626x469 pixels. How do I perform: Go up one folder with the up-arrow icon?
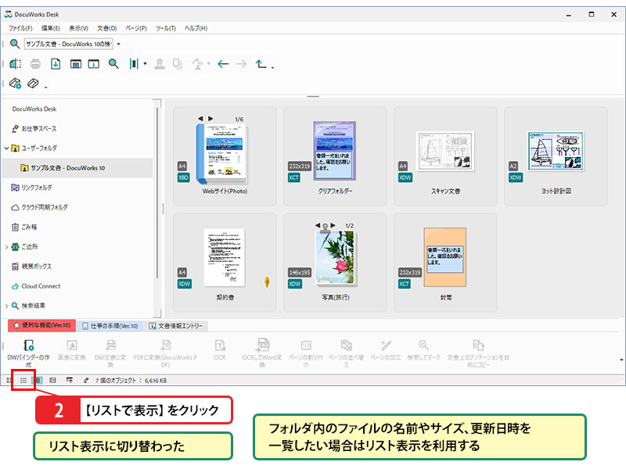261,64
